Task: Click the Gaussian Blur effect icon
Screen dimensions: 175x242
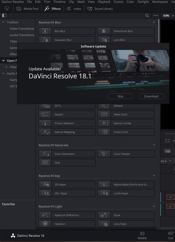Action: point(45,40)
